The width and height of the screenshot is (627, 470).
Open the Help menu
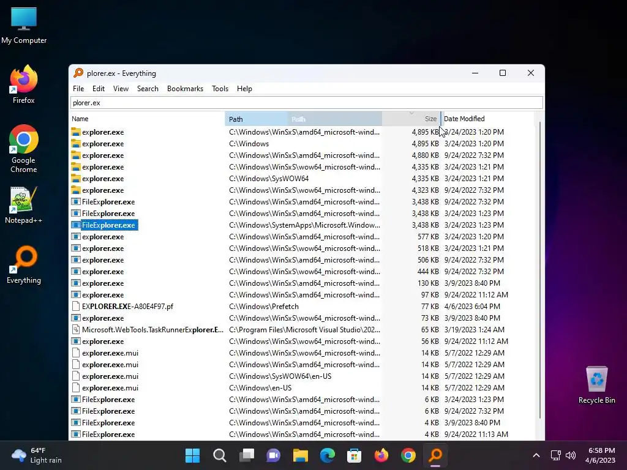(x=244, y=89)
